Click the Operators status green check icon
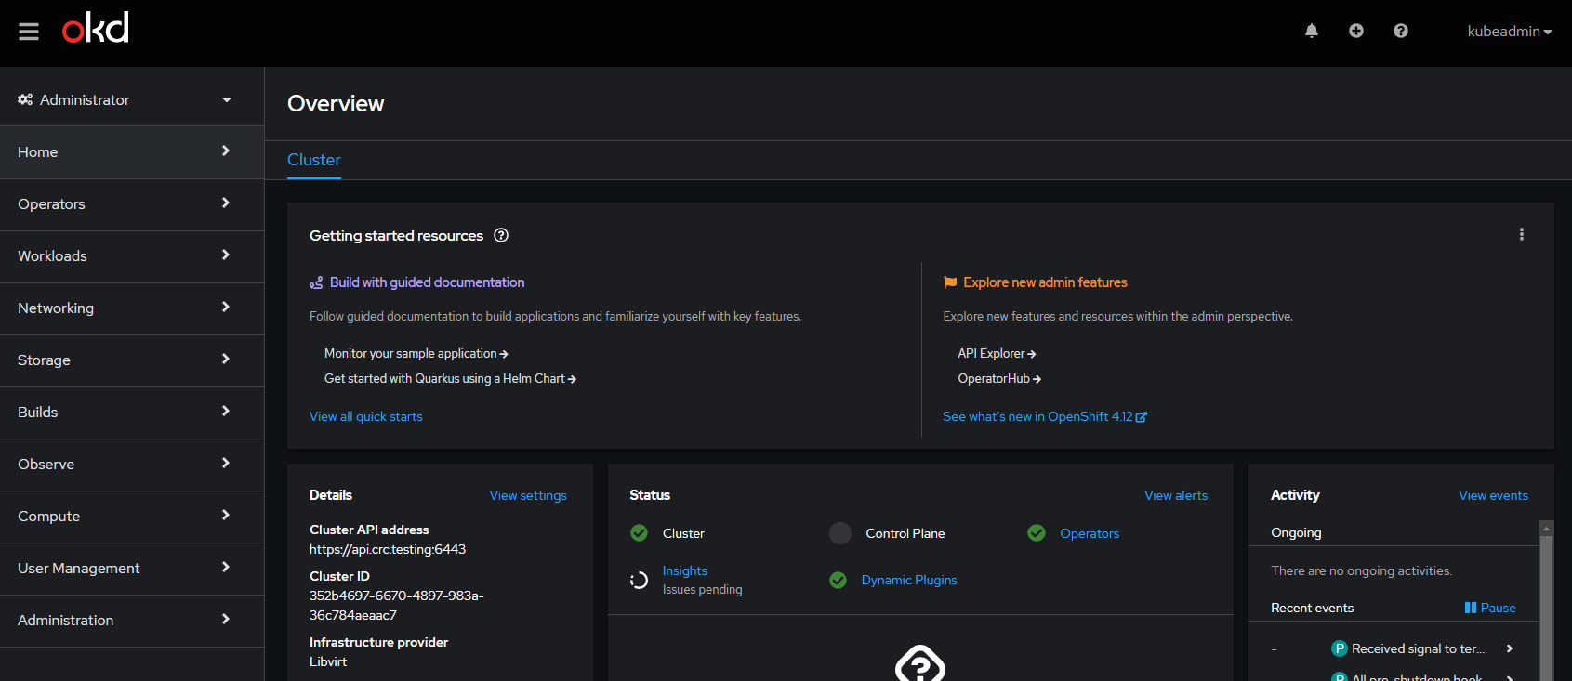 coord(1037,533)
